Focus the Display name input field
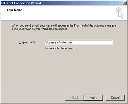This screenshot has height=104, width=128. [79, 42]
